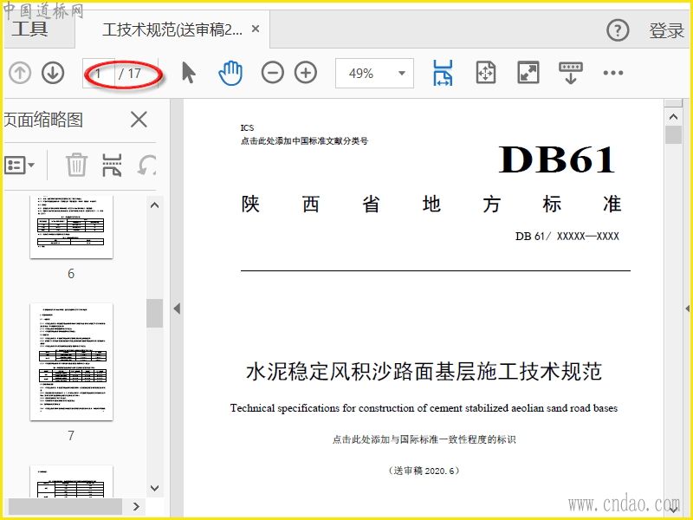
Task: Select page 7 thumbnail
Action: [71, 361]
